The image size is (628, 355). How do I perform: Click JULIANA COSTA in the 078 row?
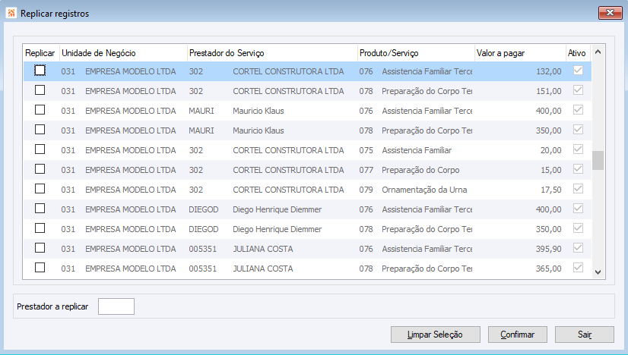(x=263, y=269)
